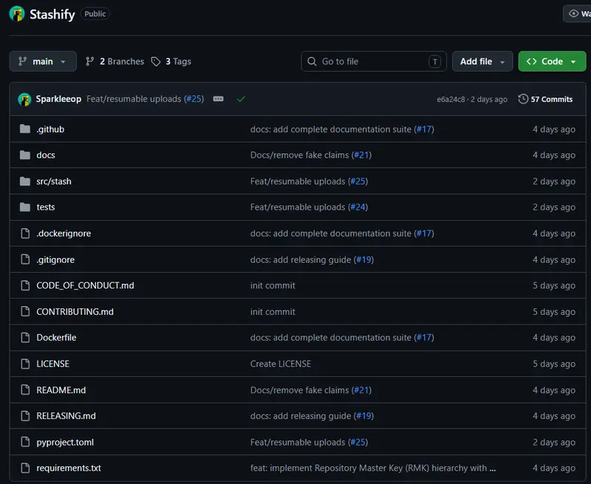Open the green Code dropdown
This screenshot has height=484, width=591.
click(x=552, y=61)
